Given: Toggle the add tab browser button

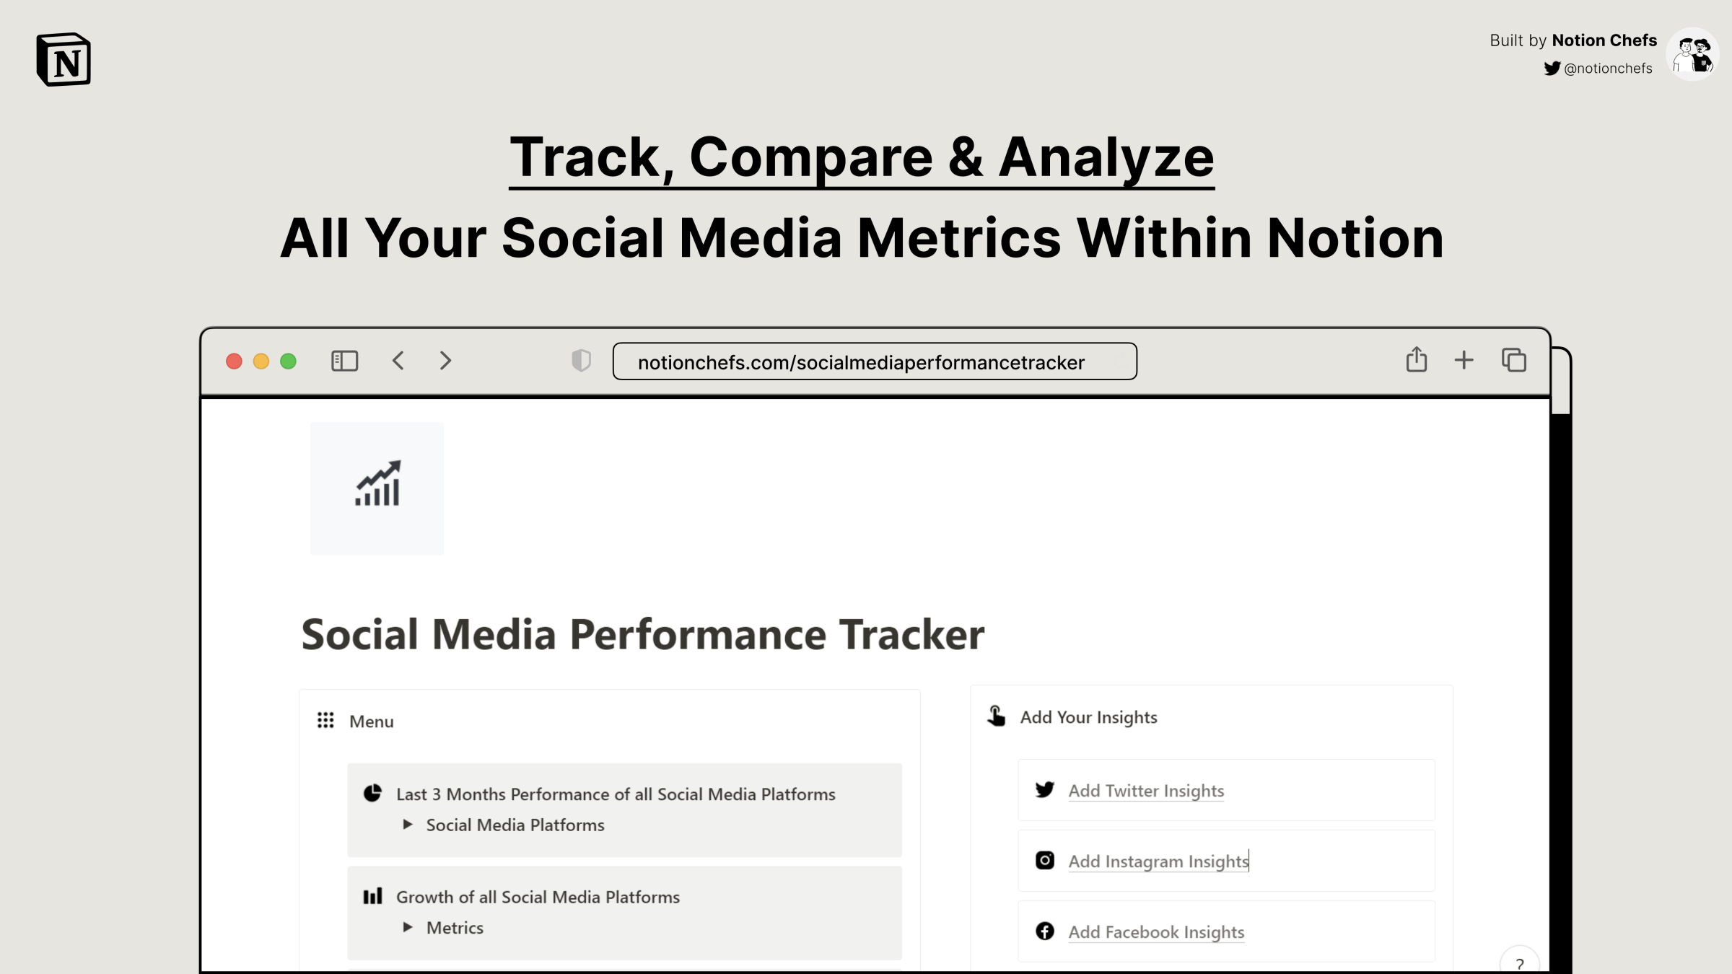Looking at the screenshot, I should (1464, 360).
